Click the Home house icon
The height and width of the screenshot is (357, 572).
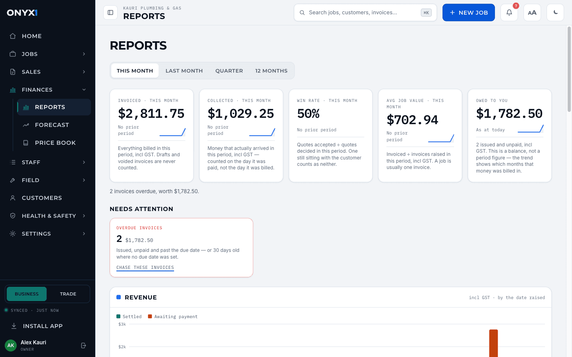click(x=13, y=36)
